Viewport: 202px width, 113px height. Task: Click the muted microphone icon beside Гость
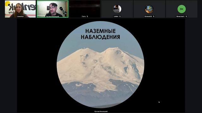87,16
